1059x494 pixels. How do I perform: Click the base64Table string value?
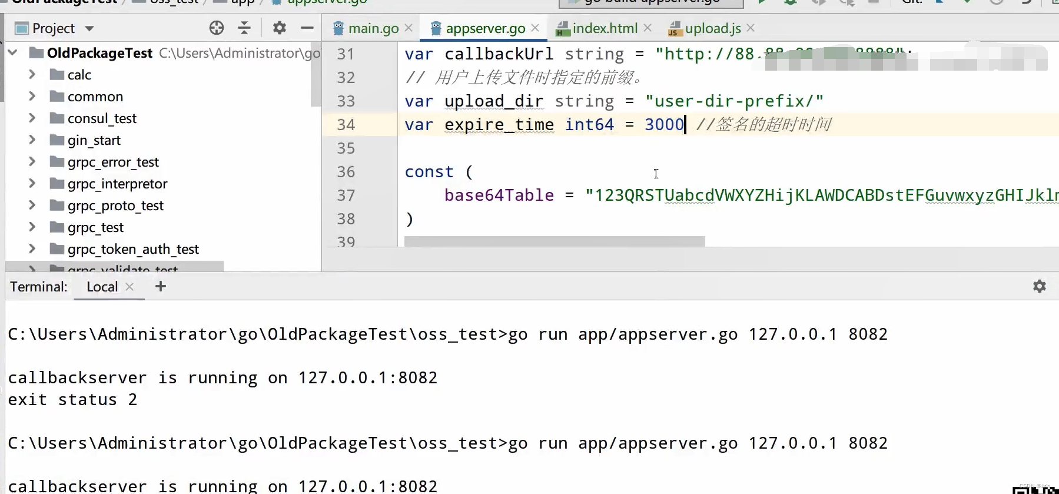pos(822,195)
